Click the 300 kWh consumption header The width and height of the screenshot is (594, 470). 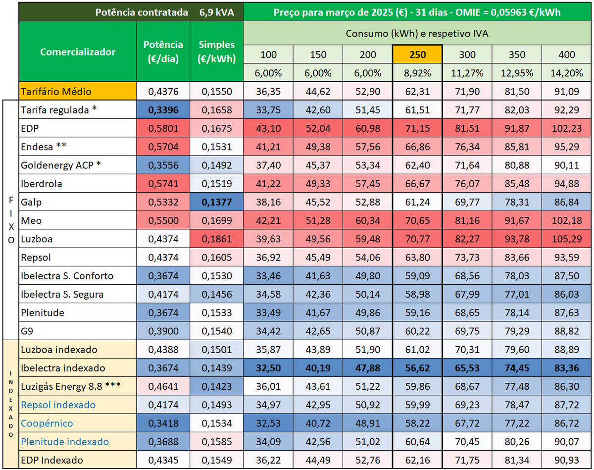[x=467, y=54]
